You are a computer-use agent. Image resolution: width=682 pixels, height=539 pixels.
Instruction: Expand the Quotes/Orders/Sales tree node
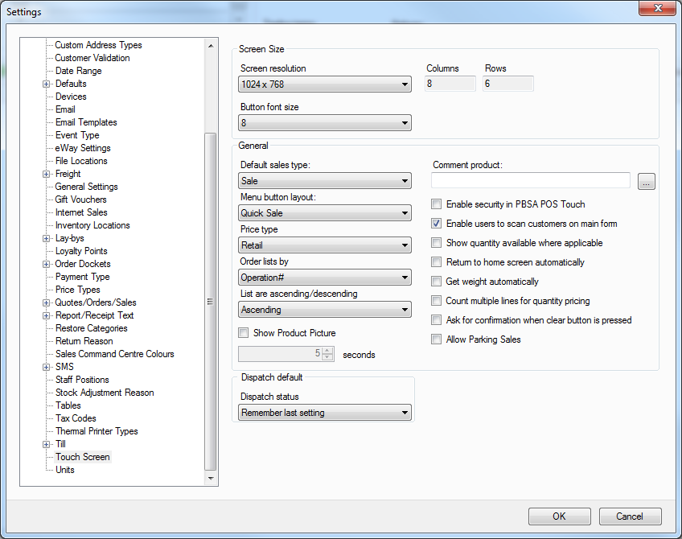point(47,302)
